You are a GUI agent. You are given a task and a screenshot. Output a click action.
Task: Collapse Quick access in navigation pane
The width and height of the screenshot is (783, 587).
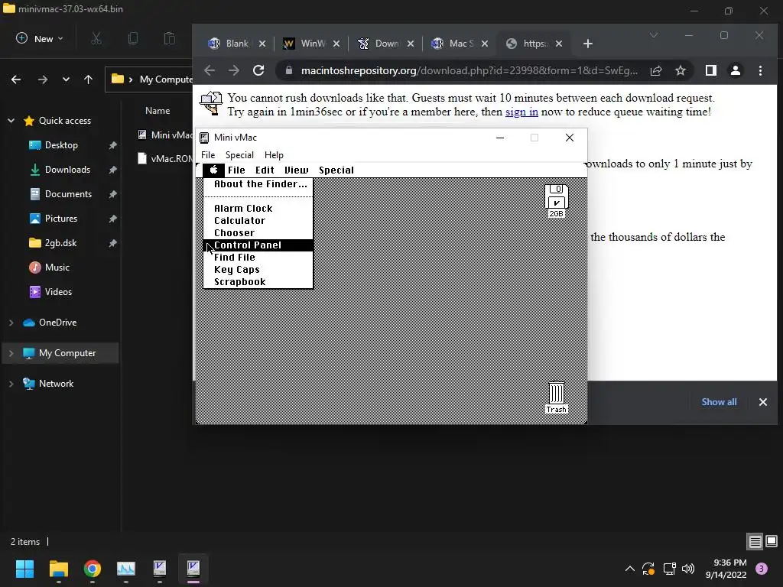(11, 120)
